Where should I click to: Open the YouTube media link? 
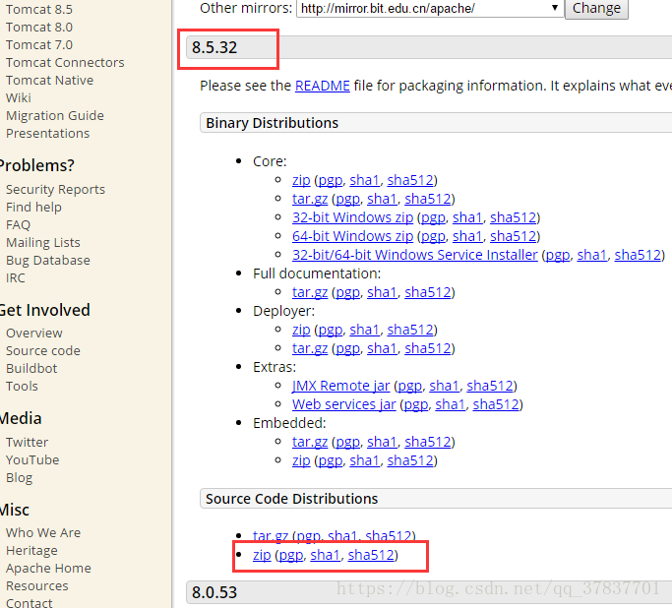pyautogui.click(x=32, y=459)
